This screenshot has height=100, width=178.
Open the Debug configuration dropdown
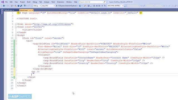click(37, 6)
